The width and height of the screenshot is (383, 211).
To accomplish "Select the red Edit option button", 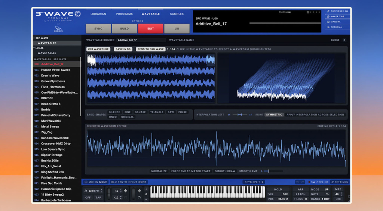I will 151,28.
